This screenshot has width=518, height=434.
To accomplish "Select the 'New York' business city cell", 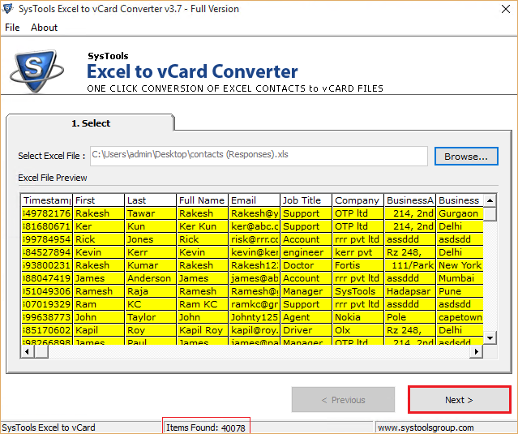I will coord(460,265).
